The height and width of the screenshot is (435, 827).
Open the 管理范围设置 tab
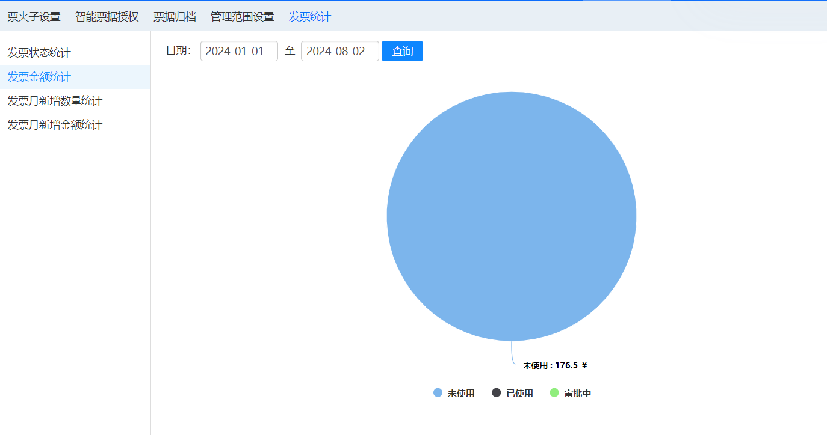coord(242,17)
